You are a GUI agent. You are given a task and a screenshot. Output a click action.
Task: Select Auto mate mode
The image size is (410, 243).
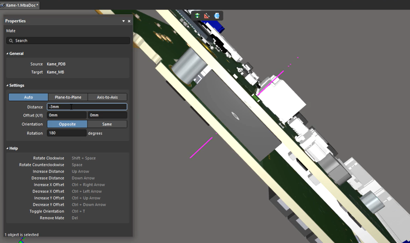point(28,97)
